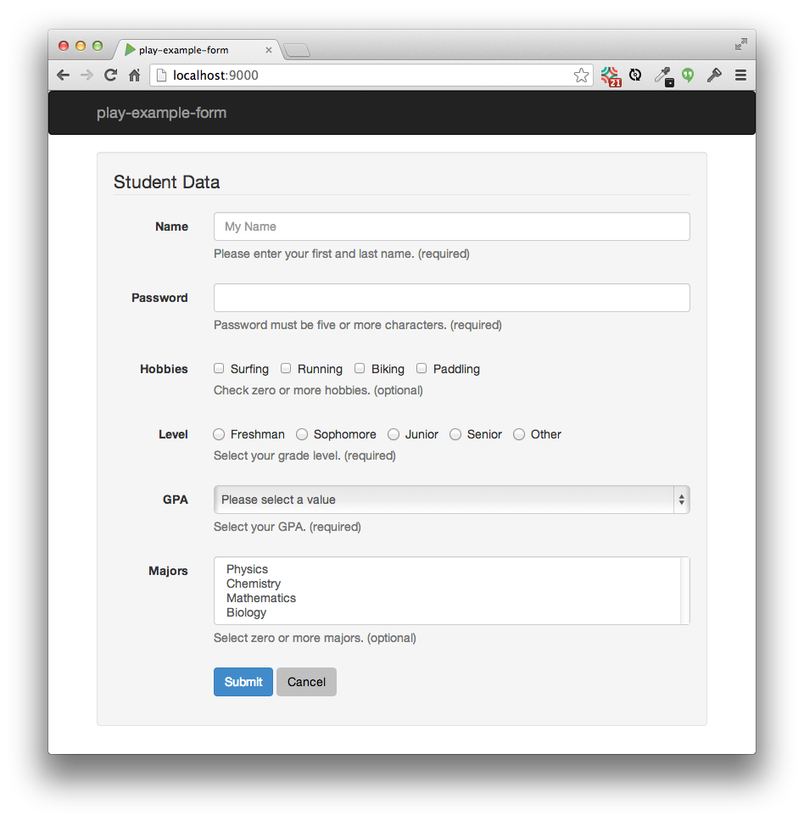Click the green Play favicon on tab

(130, 50)
